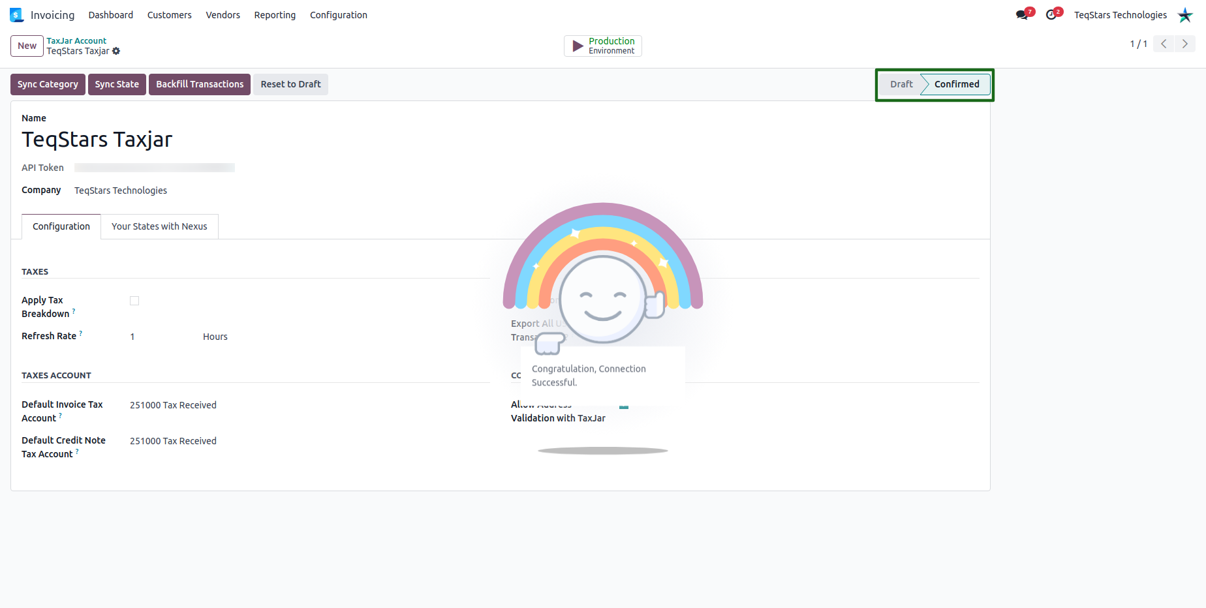Open the Customers menu
This screenshot has width=1206, height=608.
tap(170, 15)
